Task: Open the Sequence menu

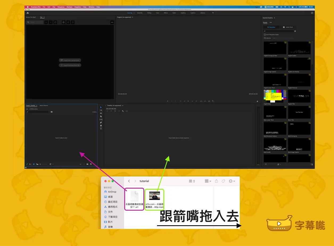Action: coord(61,7)
